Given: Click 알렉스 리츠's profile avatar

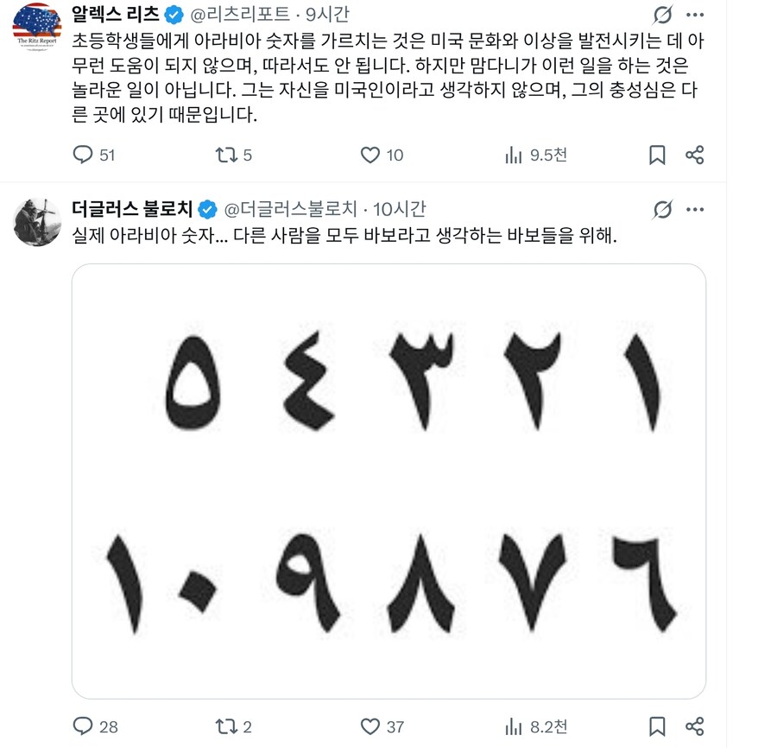Looking at the screenshot, I should 38,22.
